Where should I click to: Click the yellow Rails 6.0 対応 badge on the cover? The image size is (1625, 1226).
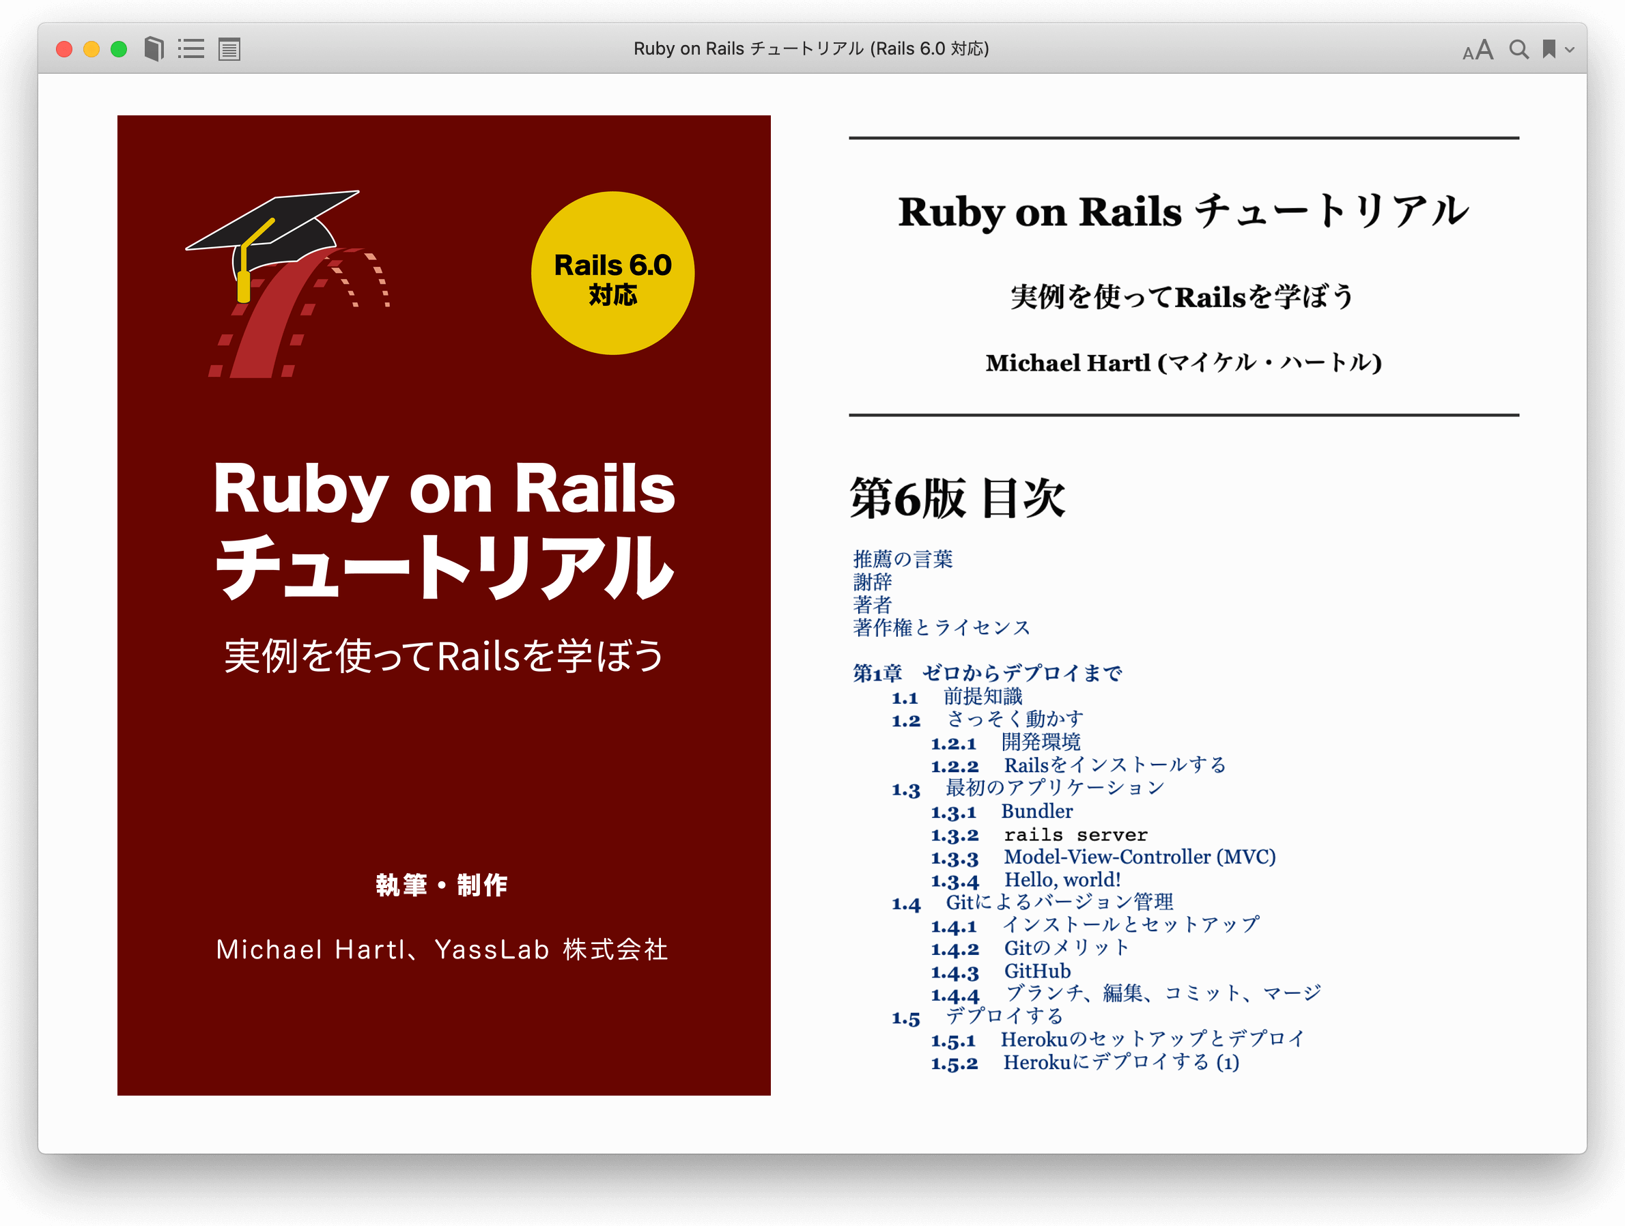click(612, 273)
